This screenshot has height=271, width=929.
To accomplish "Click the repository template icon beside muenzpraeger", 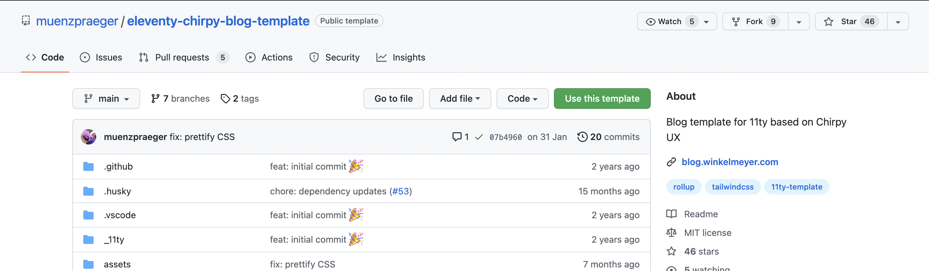I will click(26, 21).
